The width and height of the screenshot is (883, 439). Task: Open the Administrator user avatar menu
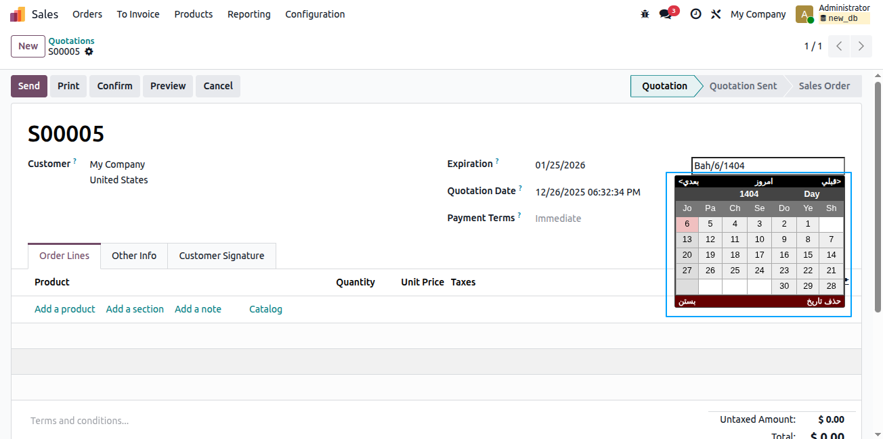tap(804, 14)
